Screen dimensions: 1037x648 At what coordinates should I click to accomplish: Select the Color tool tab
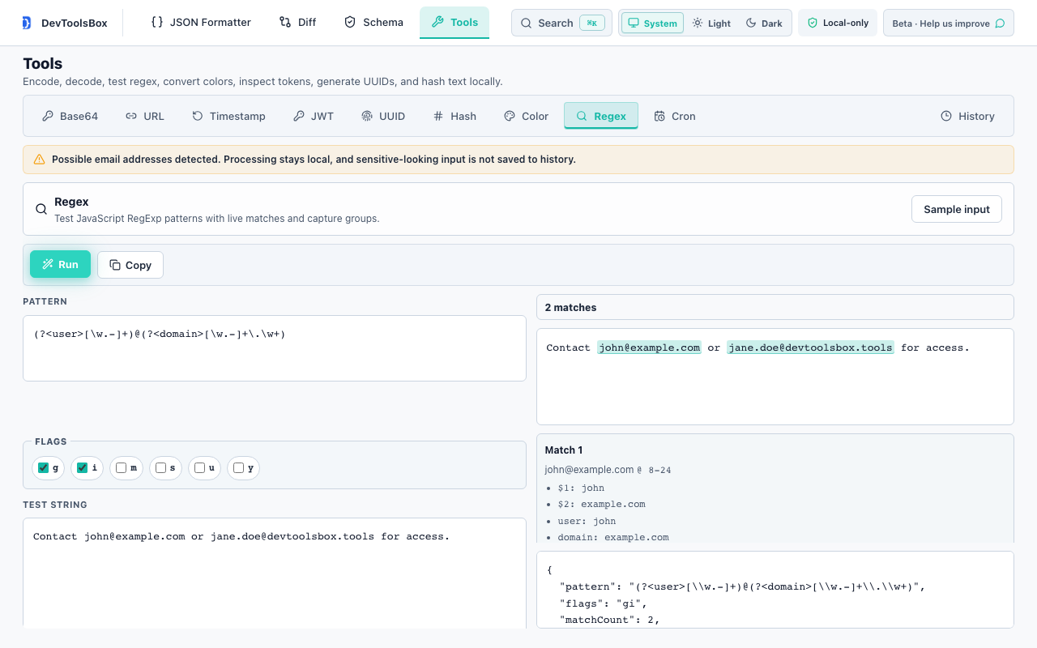pos(527,116)
